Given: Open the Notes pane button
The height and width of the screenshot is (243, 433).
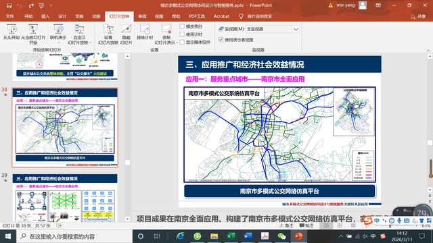Looking at the screenshot, I should point(286,225).
